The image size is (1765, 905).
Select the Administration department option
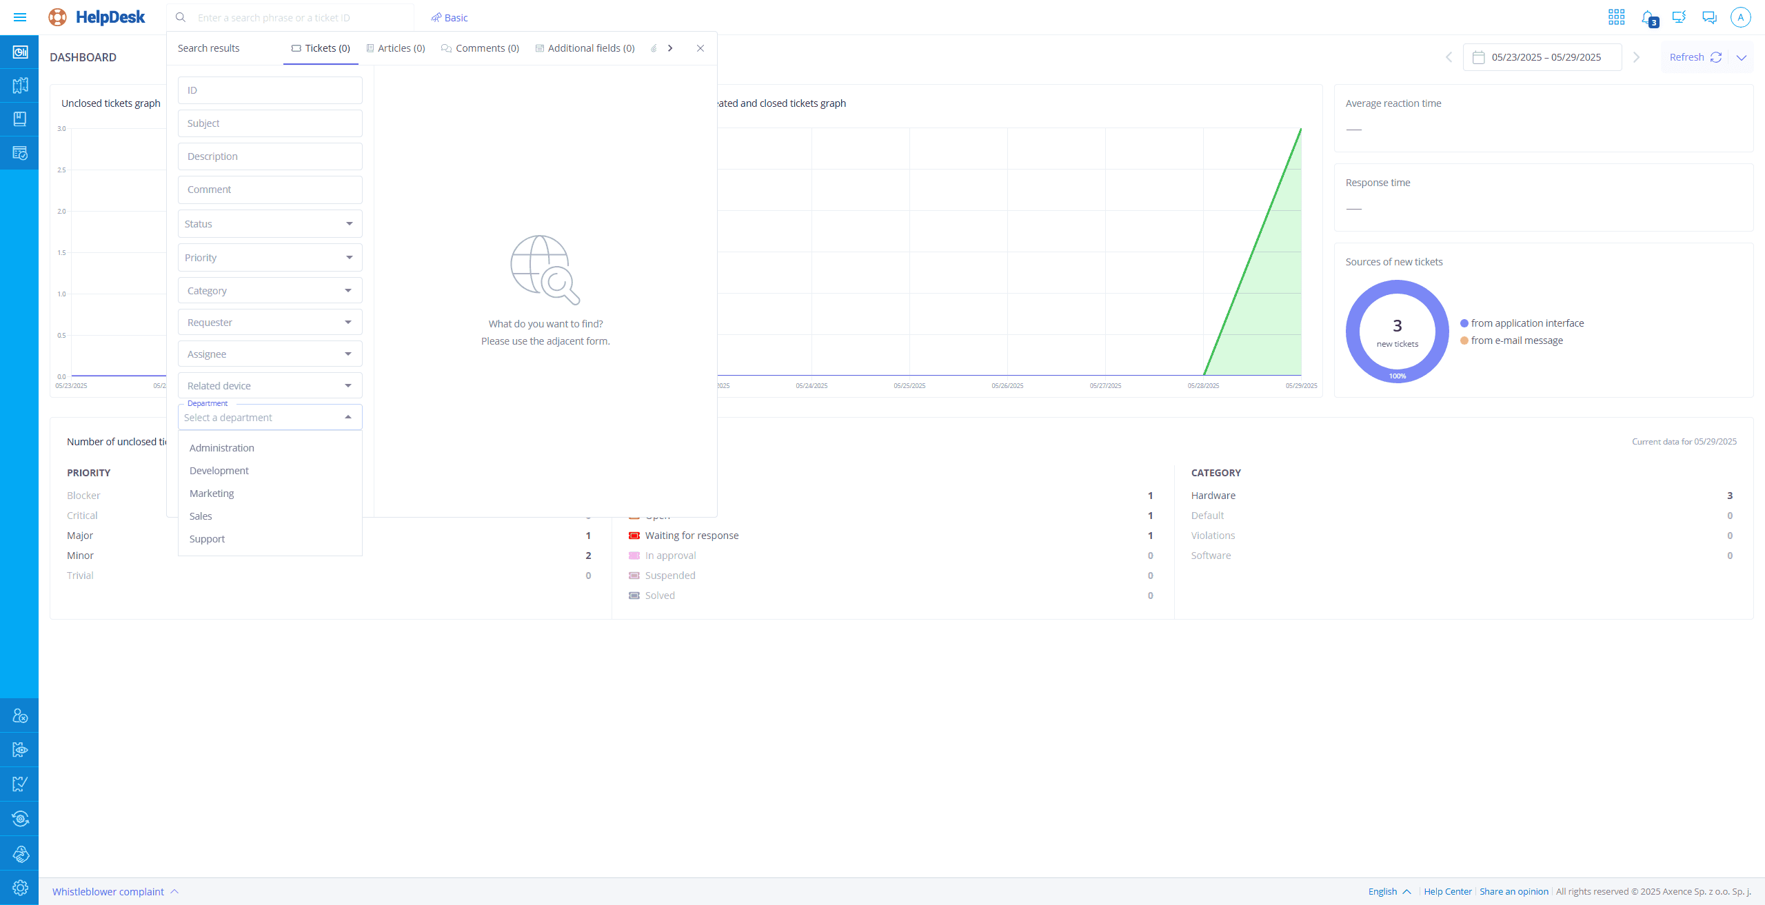click(270, 448)
